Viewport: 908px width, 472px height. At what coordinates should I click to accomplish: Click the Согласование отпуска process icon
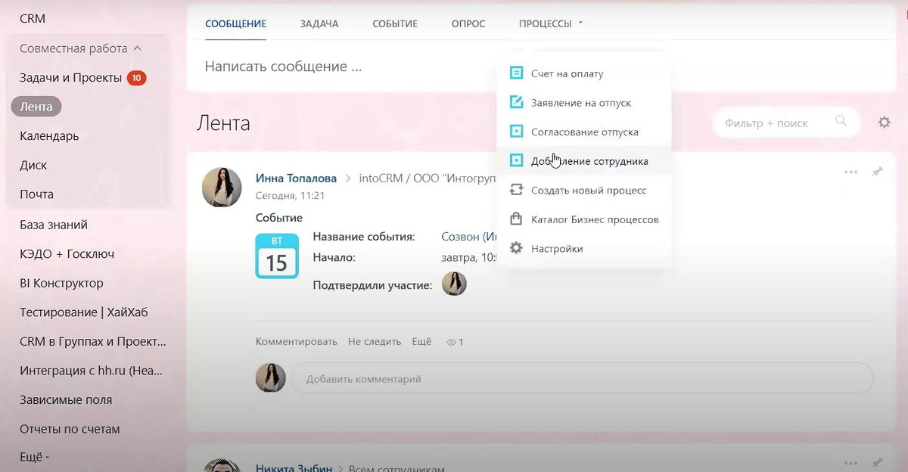tap(516, 132)
